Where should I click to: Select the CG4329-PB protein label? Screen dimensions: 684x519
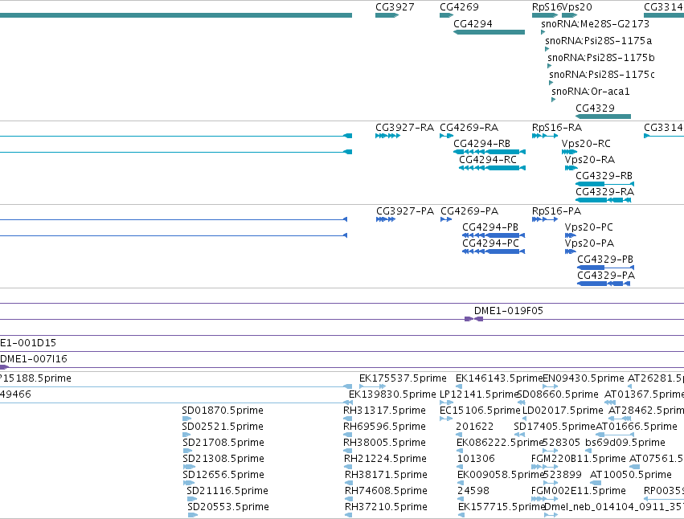tap(605, 259)
